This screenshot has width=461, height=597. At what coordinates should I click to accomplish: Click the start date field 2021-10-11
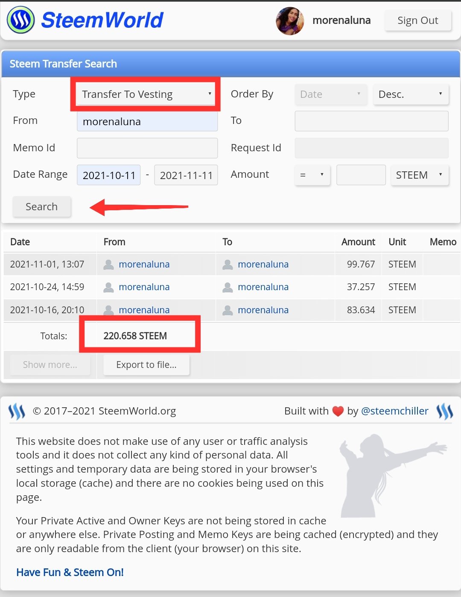coord(109,175)
